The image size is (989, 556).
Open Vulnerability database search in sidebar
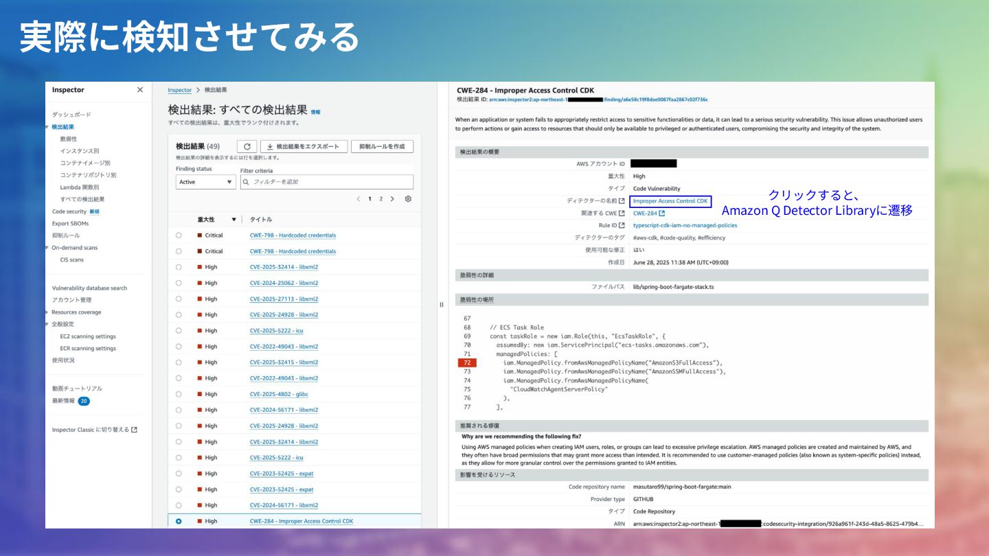click(90, 288)
